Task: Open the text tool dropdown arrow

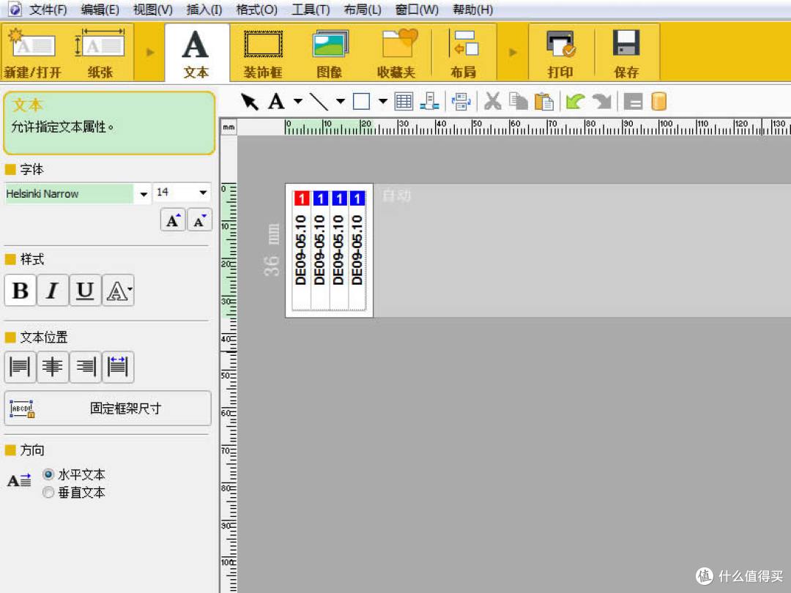Action: click(298, 101)
